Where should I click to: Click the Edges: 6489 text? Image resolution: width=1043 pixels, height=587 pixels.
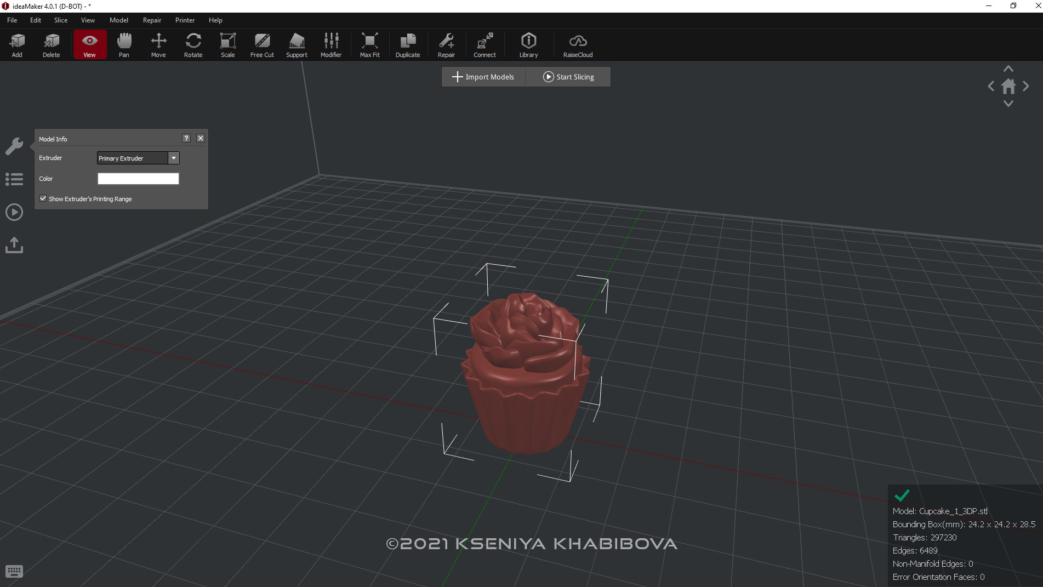pos(915,550)
